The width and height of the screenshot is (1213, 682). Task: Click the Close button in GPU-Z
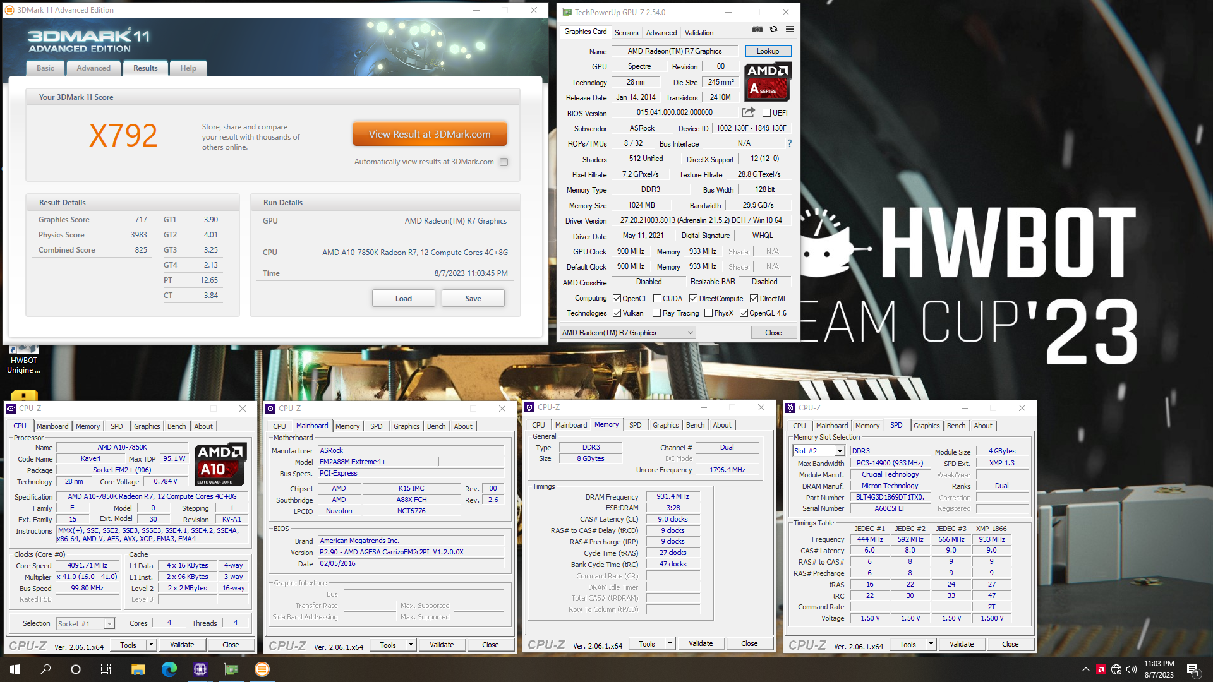[773, 333]
